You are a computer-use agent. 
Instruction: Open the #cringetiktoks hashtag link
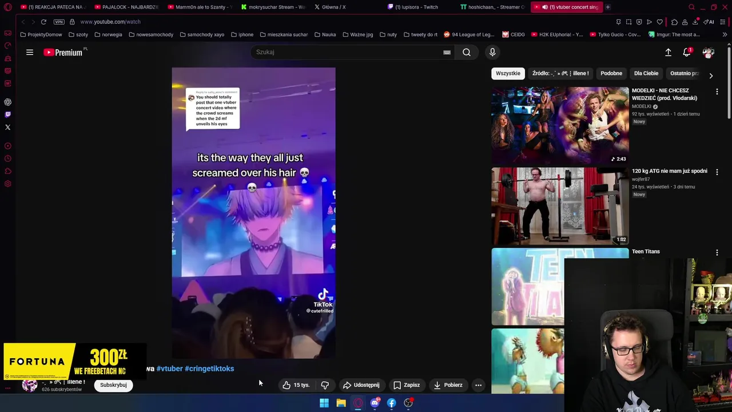click(209, 369)
